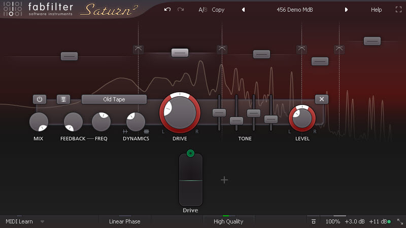This screenshot has height=228, width=406.
Task: Click the band save preset floppy icon
Action: [63, 99]
